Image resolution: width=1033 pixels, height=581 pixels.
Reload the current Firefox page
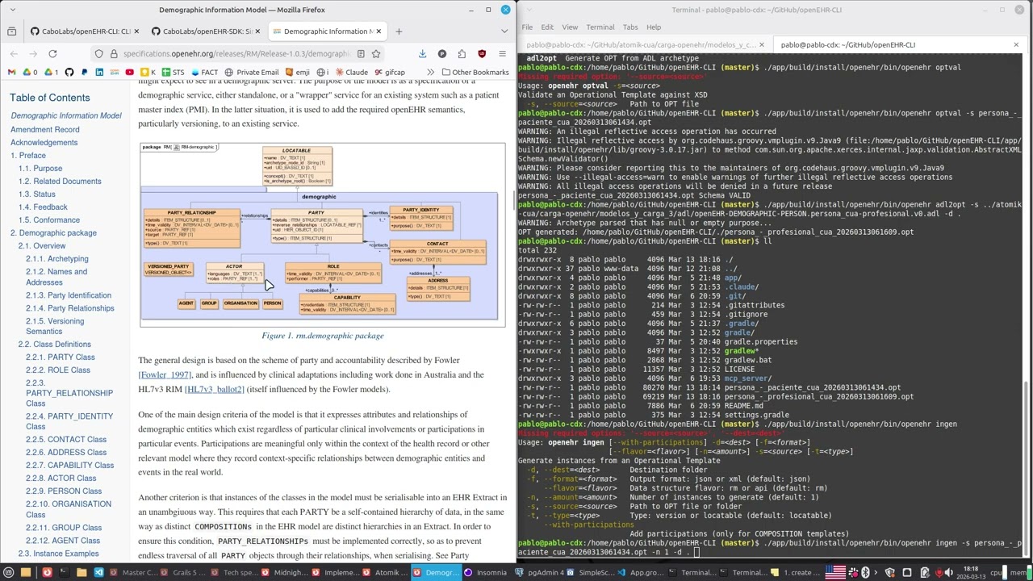pos(52,54)
